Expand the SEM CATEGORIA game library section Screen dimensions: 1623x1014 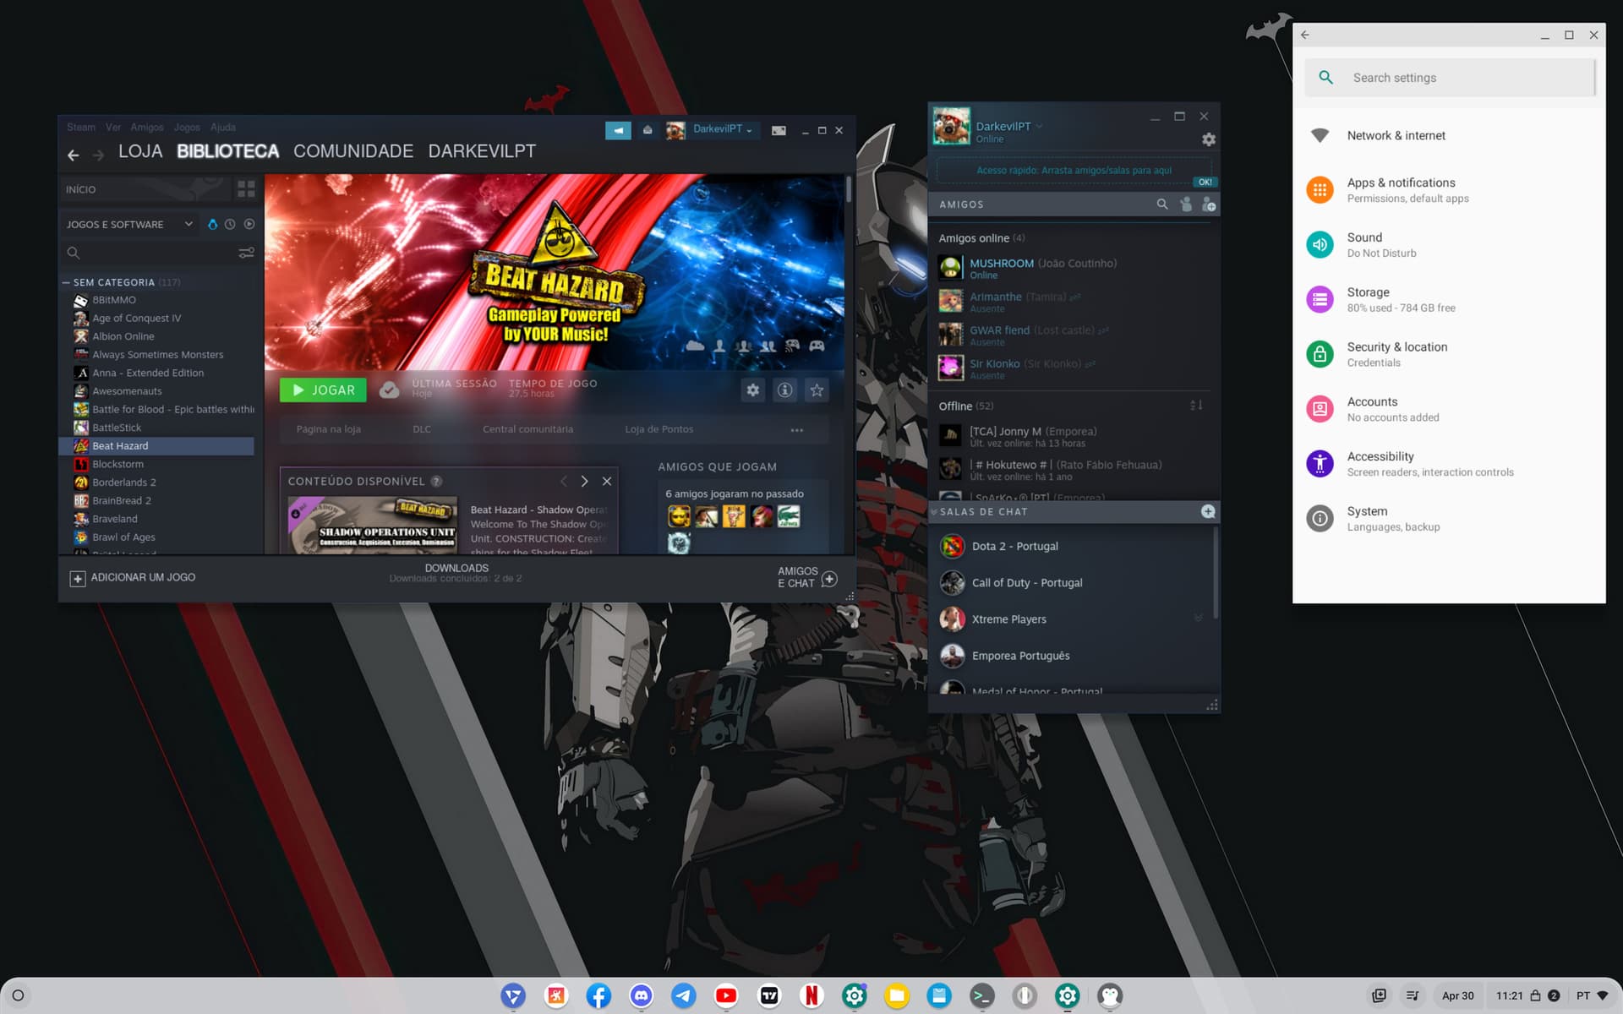click(65, 281)
